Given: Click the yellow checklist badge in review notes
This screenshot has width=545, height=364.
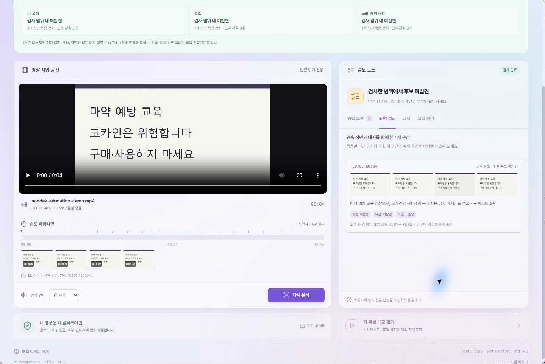Looking at the screenshot, I should pyautogui.click(x=355, y=96).
